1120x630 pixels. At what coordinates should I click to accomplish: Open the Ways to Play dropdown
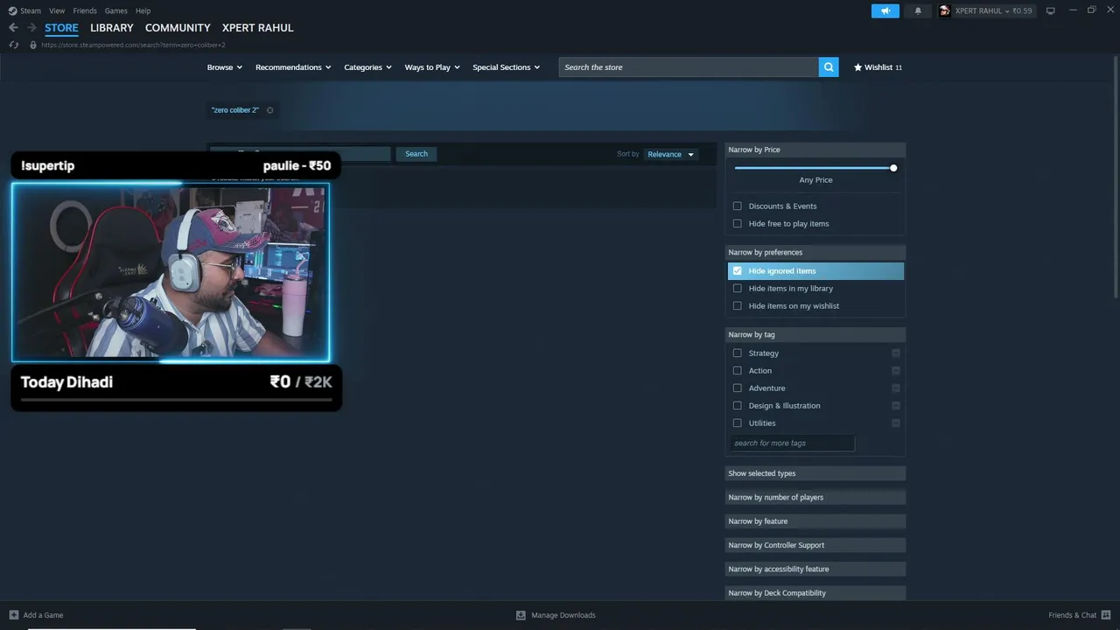[x=432, y=67]
